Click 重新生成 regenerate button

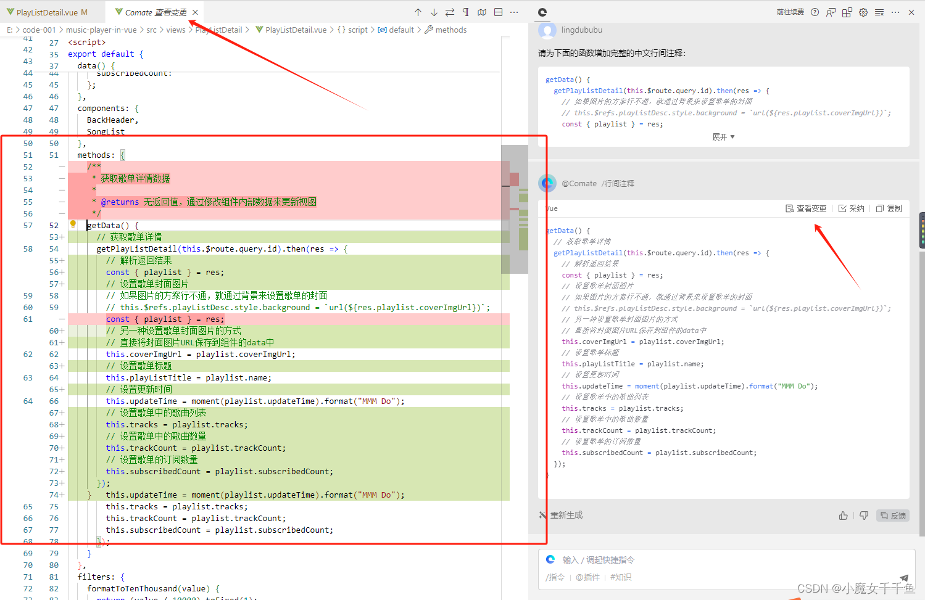click(x=561, y=515)
